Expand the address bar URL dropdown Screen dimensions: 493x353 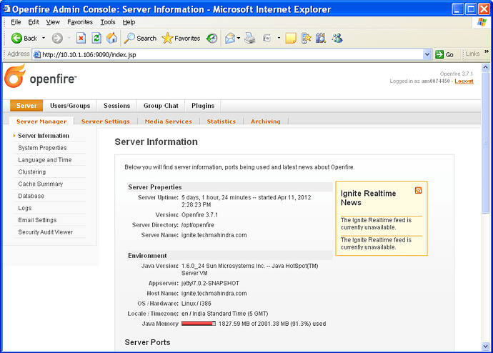427,54
